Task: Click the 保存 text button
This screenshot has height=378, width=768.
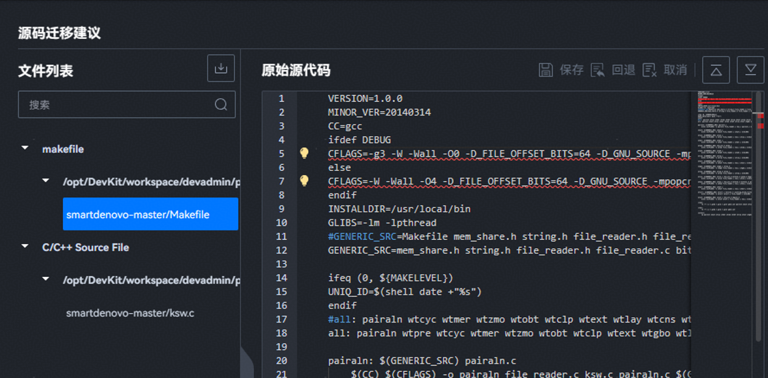Action: click(x=572, y=70)
